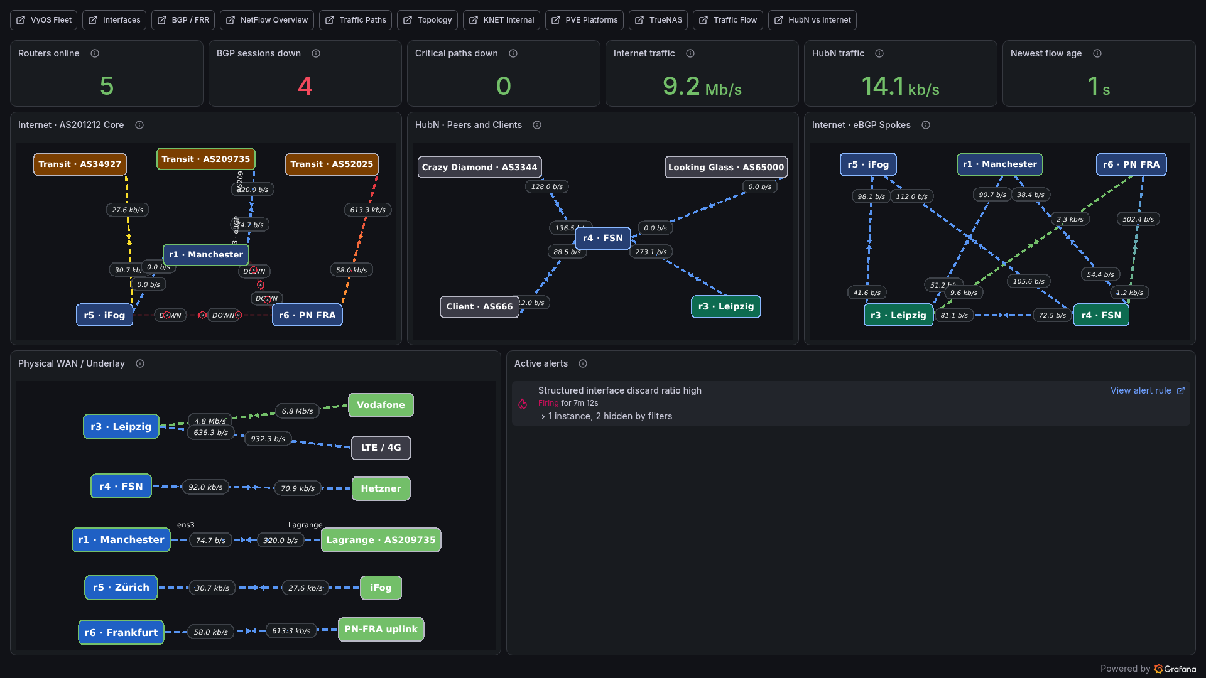Screen dimensions: 1206x678
Task: Select r4 FSN node in eBGP Spokes
Action: tap(1101, 315)
